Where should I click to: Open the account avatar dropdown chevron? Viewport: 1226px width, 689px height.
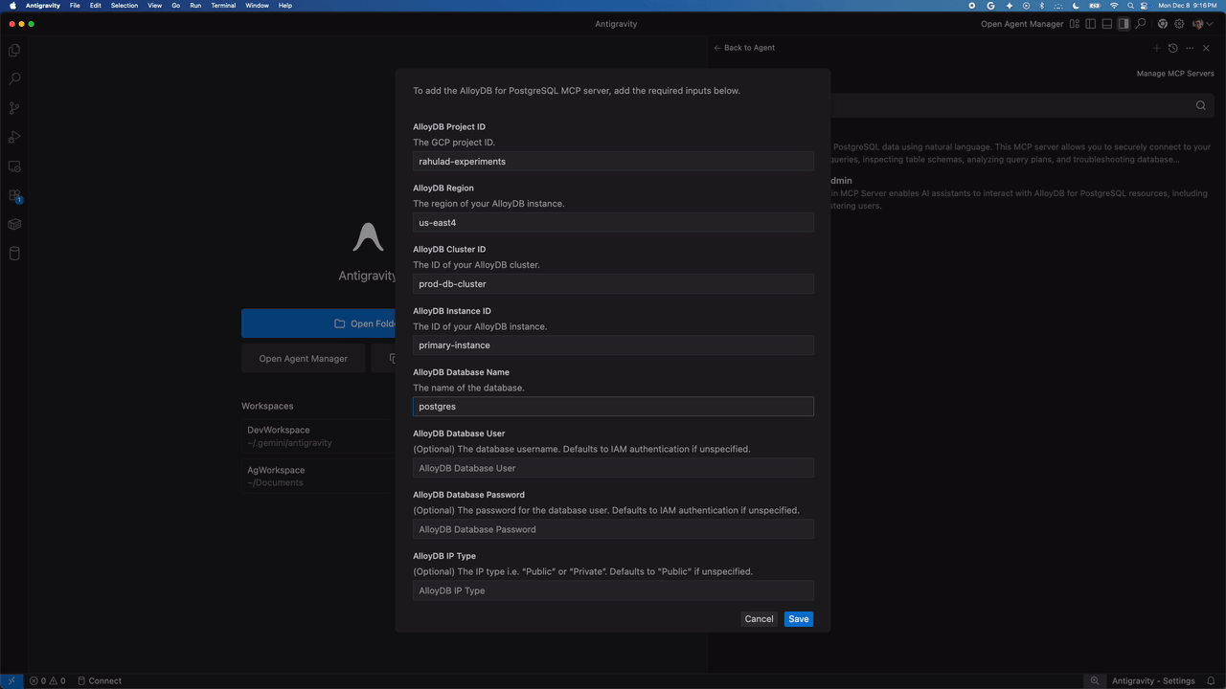(x=1210, y=24)
